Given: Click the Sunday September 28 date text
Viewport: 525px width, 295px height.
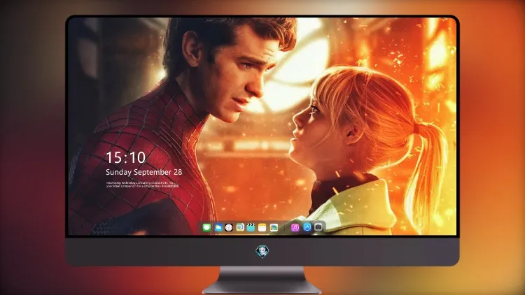Looking at the screenshot, I should (x=144, y=172).
